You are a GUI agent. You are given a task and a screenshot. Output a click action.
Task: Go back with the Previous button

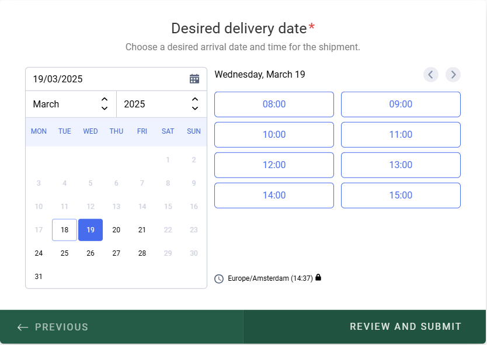(x=121, y=327)
